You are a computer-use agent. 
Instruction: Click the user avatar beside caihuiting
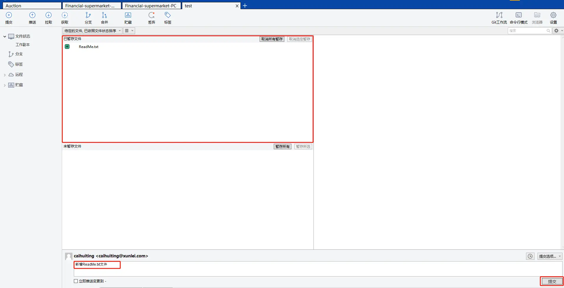(69, 256)
